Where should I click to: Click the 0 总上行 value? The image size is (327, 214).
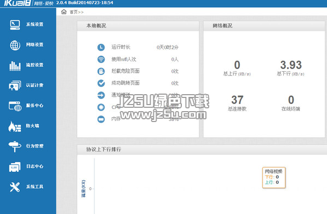coord(237,65)
